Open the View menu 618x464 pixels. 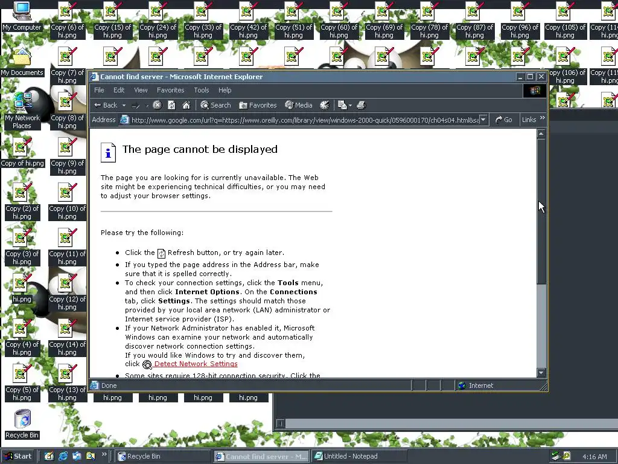point(141,90)
